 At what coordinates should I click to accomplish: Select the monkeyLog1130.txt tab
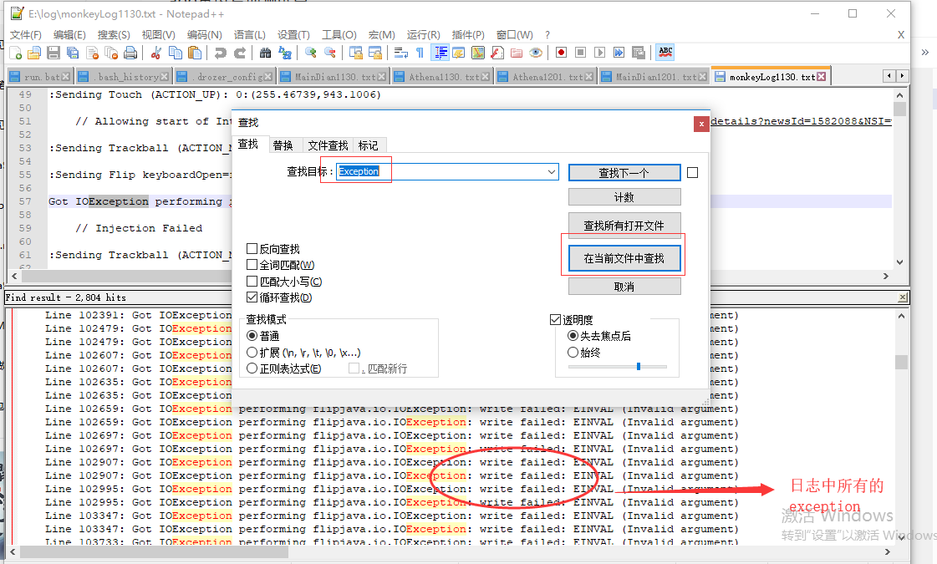(766, 74)
